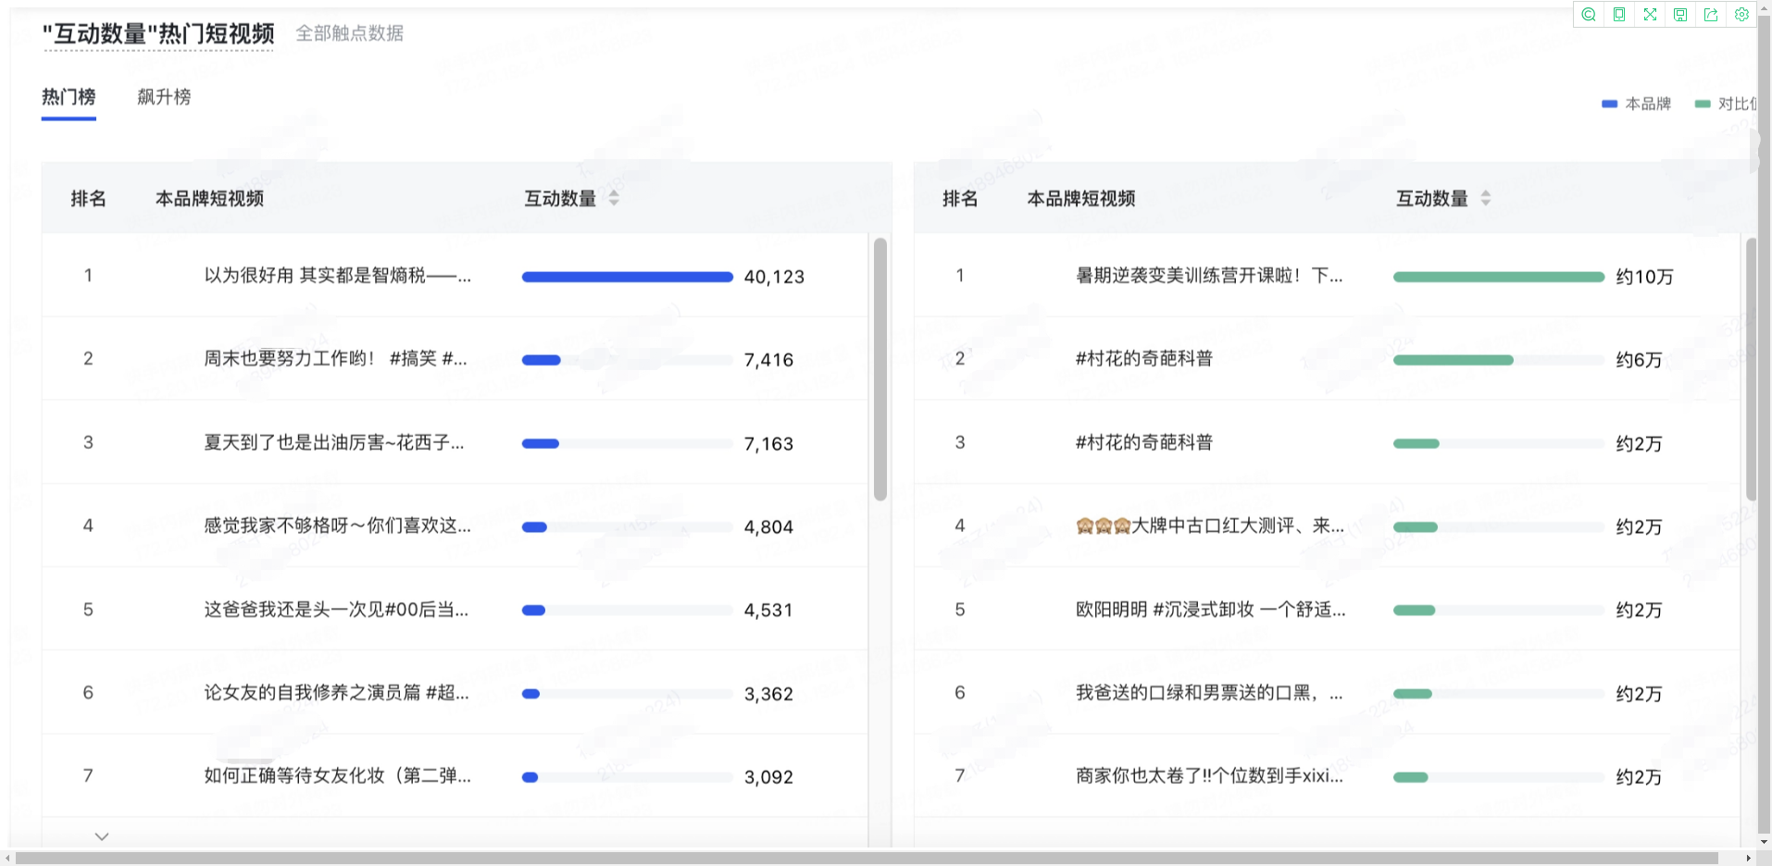Image resolution: width=1772 pixels, height=866 pixels.
Task: Click the blue bar for 7,416
Action: [542, 360]
